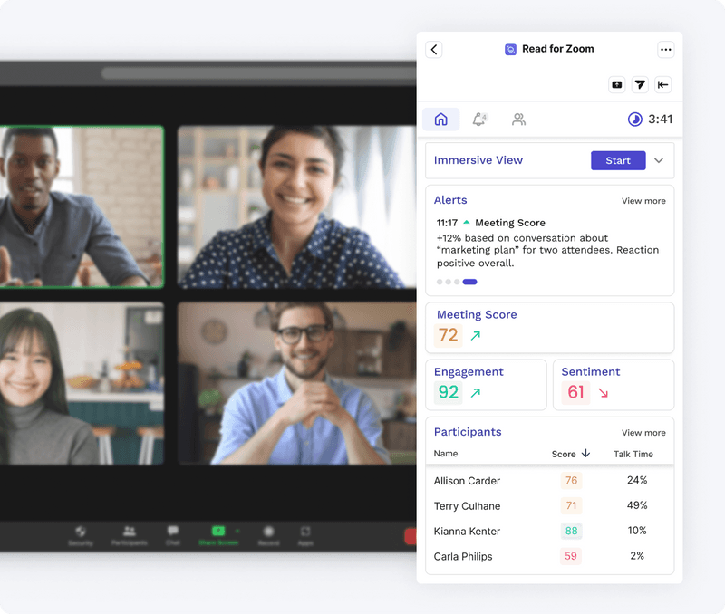
Task: Click the send arrow icon in Read panel
Action: pyautogui.click(x=640, y=84)
